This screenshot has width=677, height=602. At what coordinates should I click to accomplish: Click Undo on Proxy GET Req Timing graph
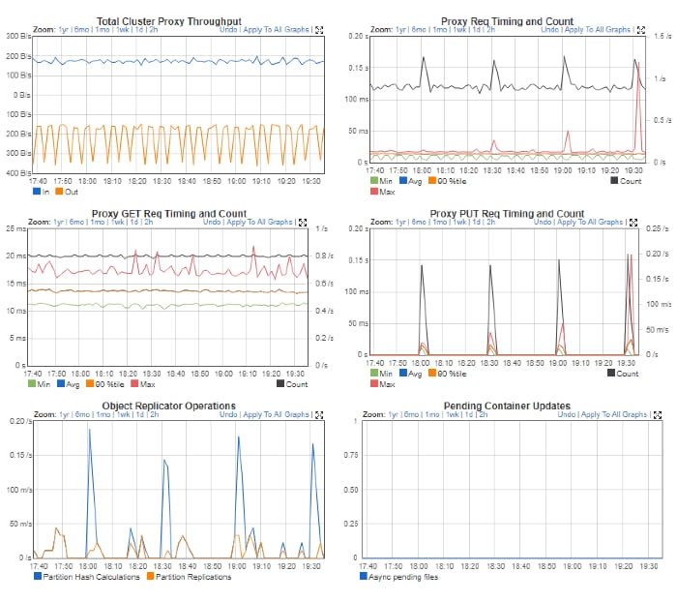(x=212, y=222)
